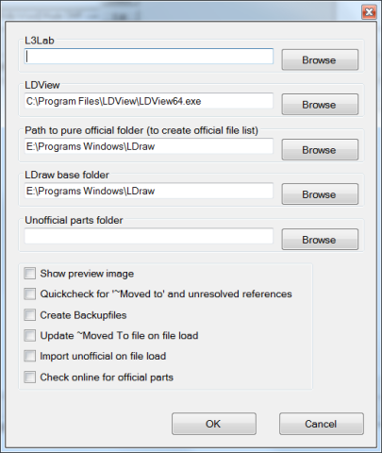Click the Show preview image label text
This screenshot has width=382, height=453.
coord(87,274)
